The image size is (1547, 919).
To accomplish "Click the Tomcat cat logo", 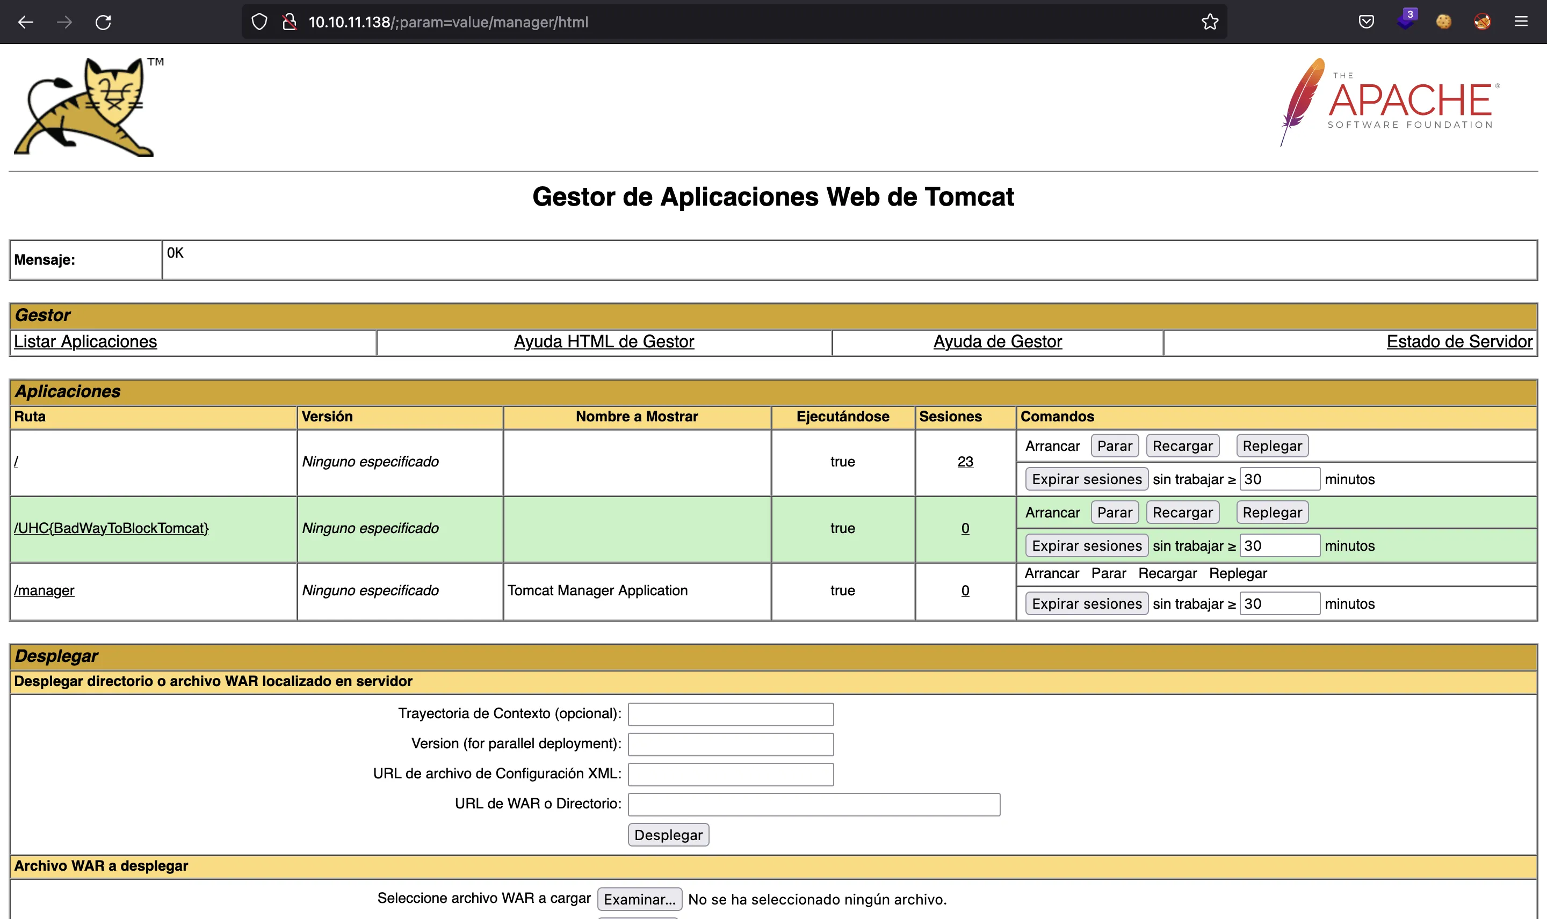I will click(89, 106).
